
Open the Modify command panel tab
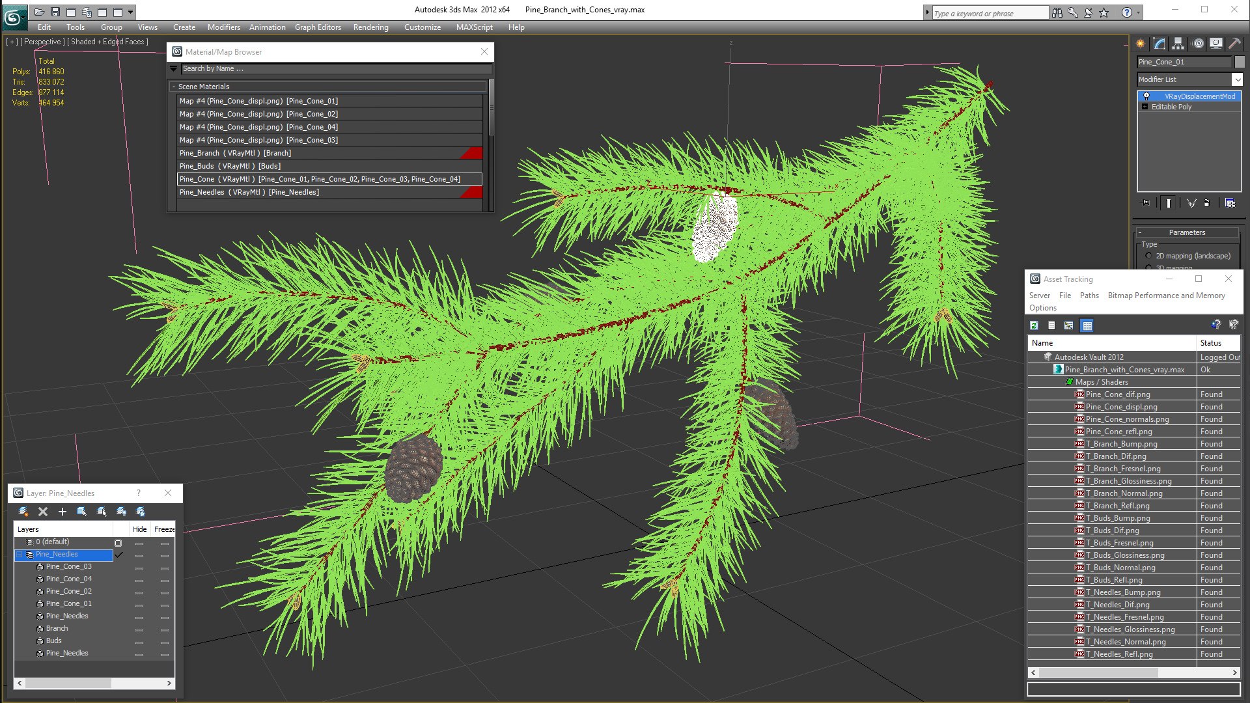pyautogui.click(x=1160, y=44)
